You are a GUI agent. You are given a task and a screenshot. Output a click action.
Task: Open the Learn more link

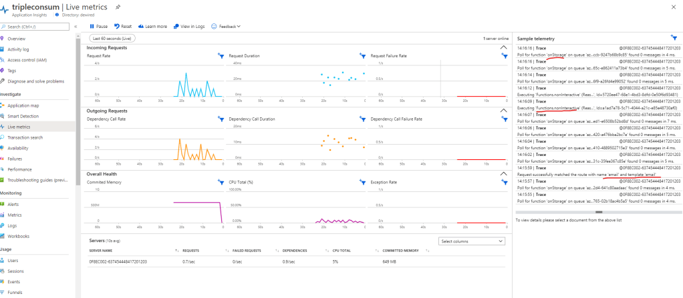[154, 26]
